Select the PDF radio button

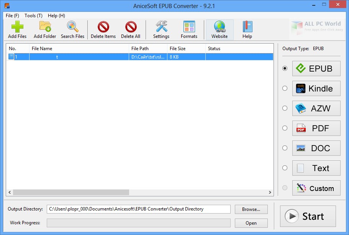click(285, 128)
